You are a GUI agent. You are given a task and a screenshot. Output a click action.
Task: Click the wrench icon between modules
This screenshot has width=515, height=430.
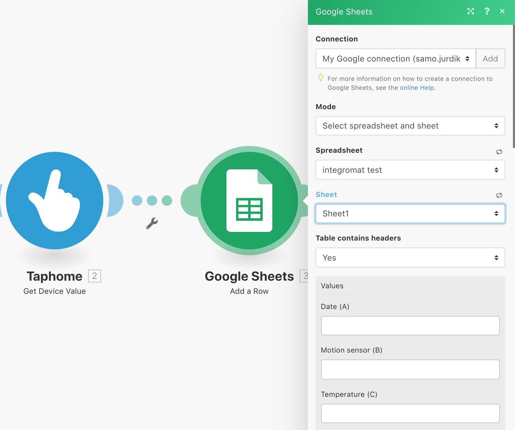click(152, 223)
